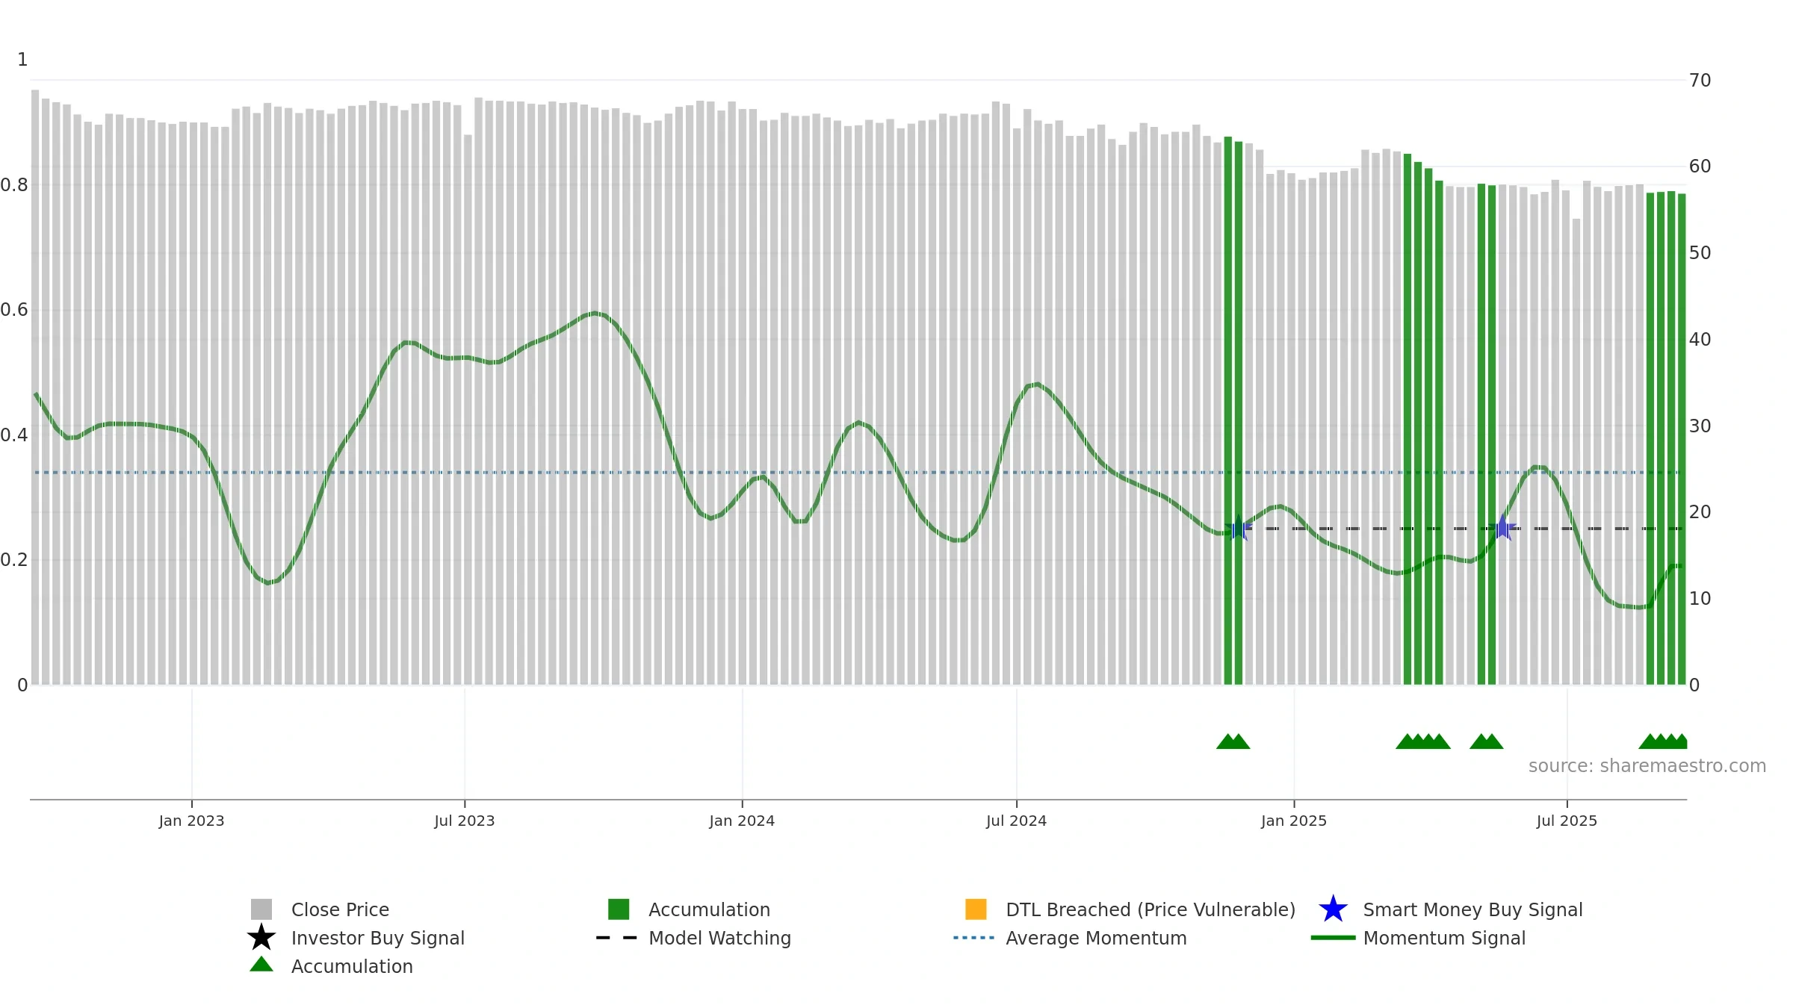
Task: Click the star marker near November 2024
Action: (x=1238, y=528)
